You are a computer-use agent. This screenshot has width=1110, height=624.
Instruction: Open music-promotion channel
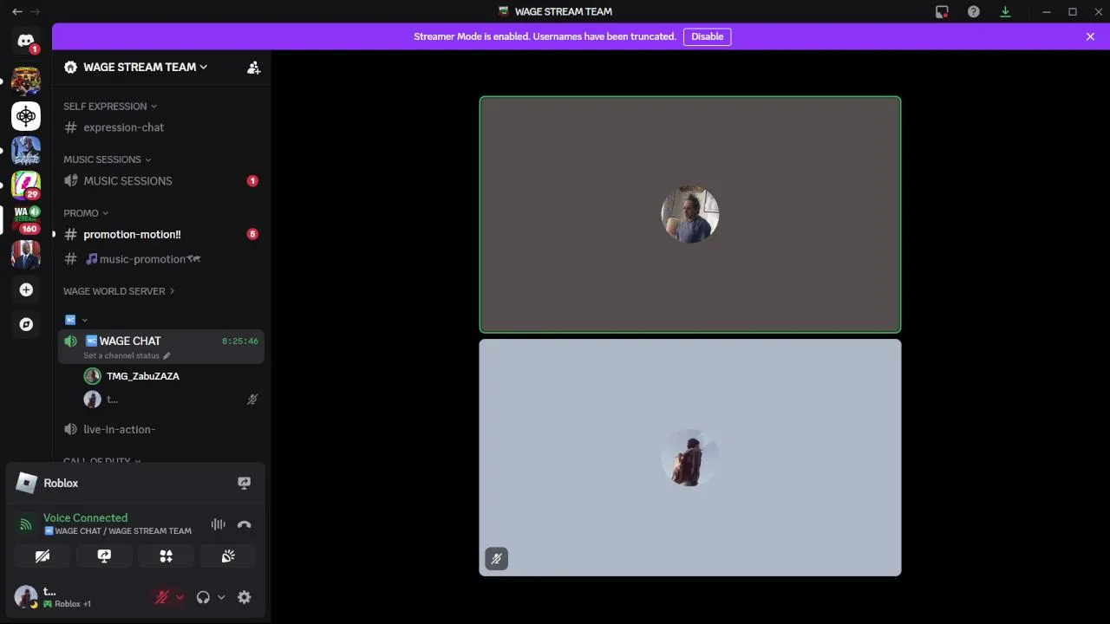coord(161,259)
